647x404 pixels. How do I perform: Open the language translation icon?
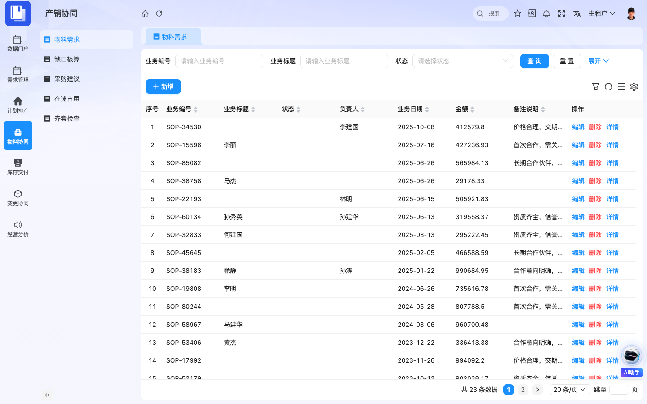[x=577, y=13]
